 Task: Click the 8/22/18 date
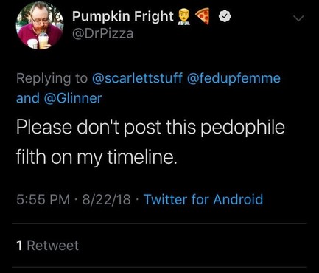(x=106, y=199)
